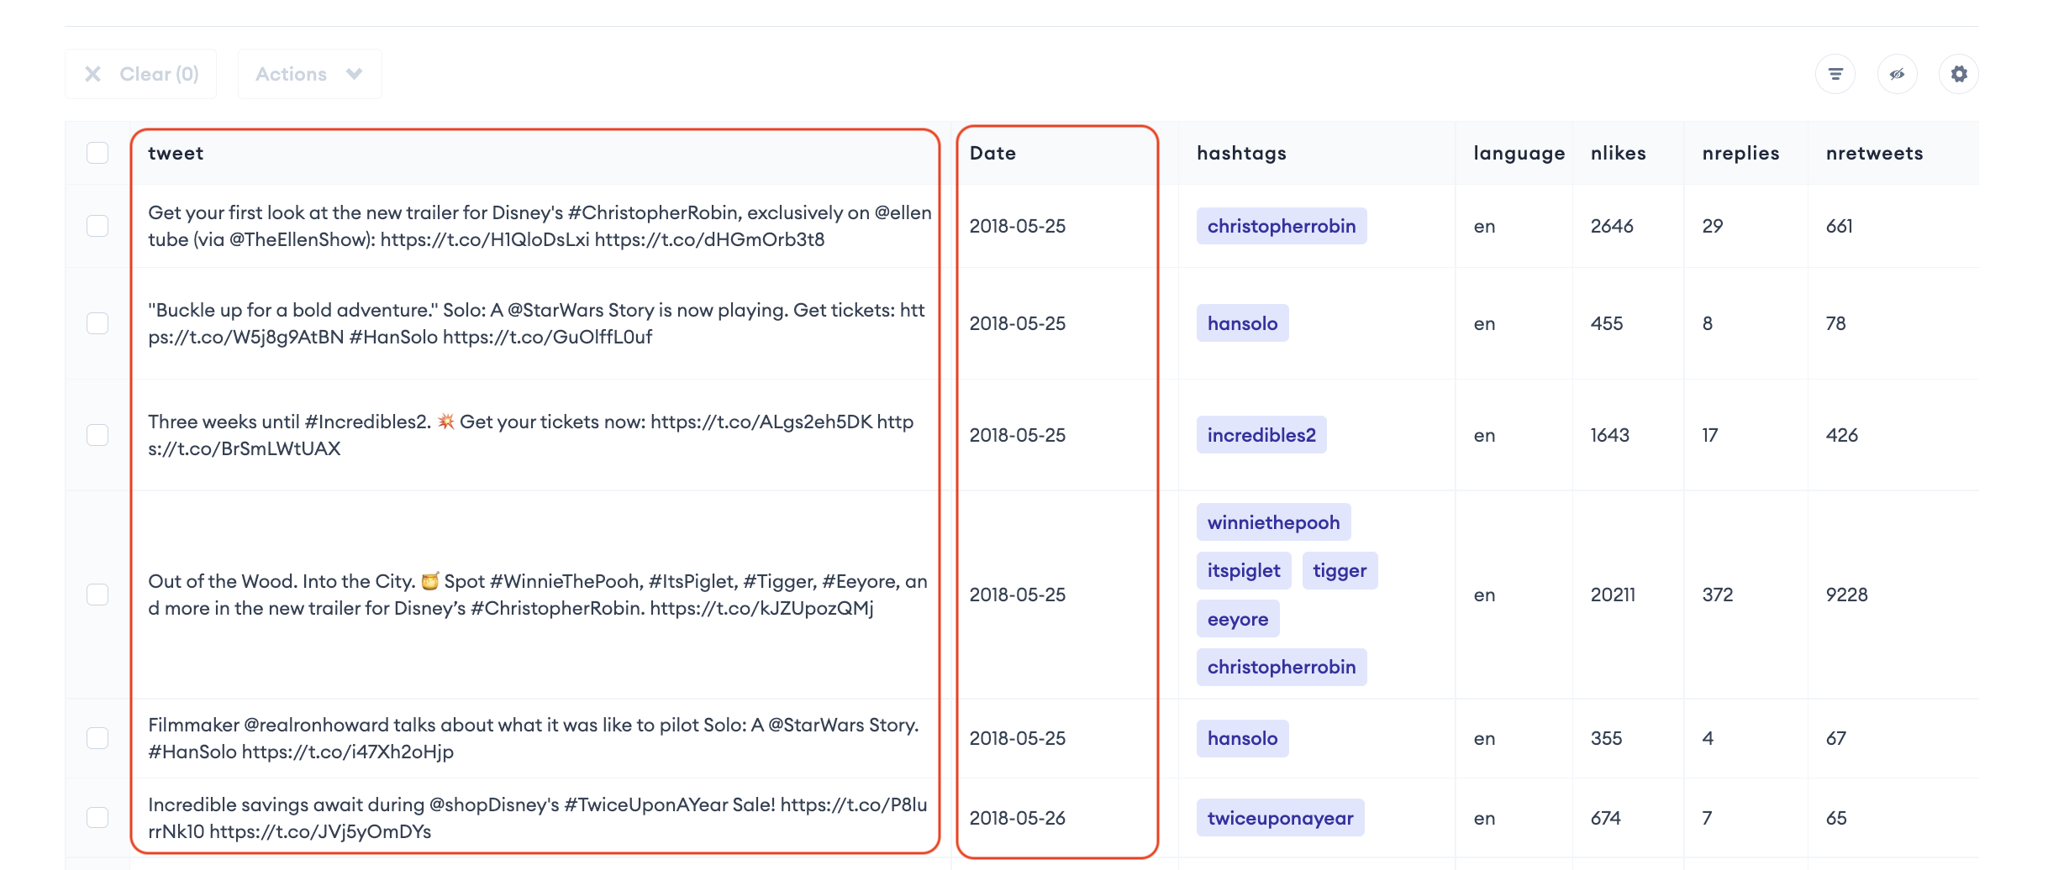The height and width of the screenshot is (870, 2069).
Task: Click the nlikes value 674
Action: point(1605,818)
